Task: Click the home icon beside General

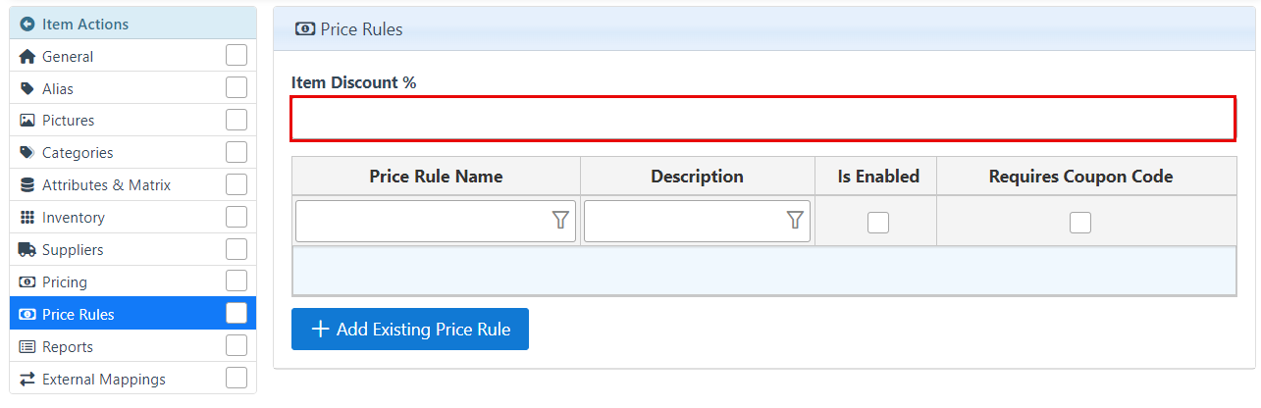Action: [27, 57]
